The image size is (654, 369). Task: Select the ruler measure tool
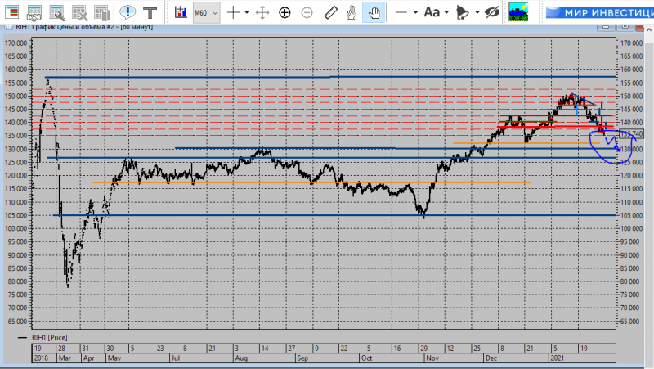click(330, 12)
